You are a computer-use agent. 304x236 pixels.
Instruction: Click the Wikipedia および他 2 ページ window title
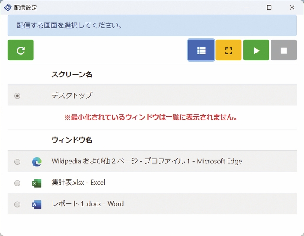coord(146,161)
